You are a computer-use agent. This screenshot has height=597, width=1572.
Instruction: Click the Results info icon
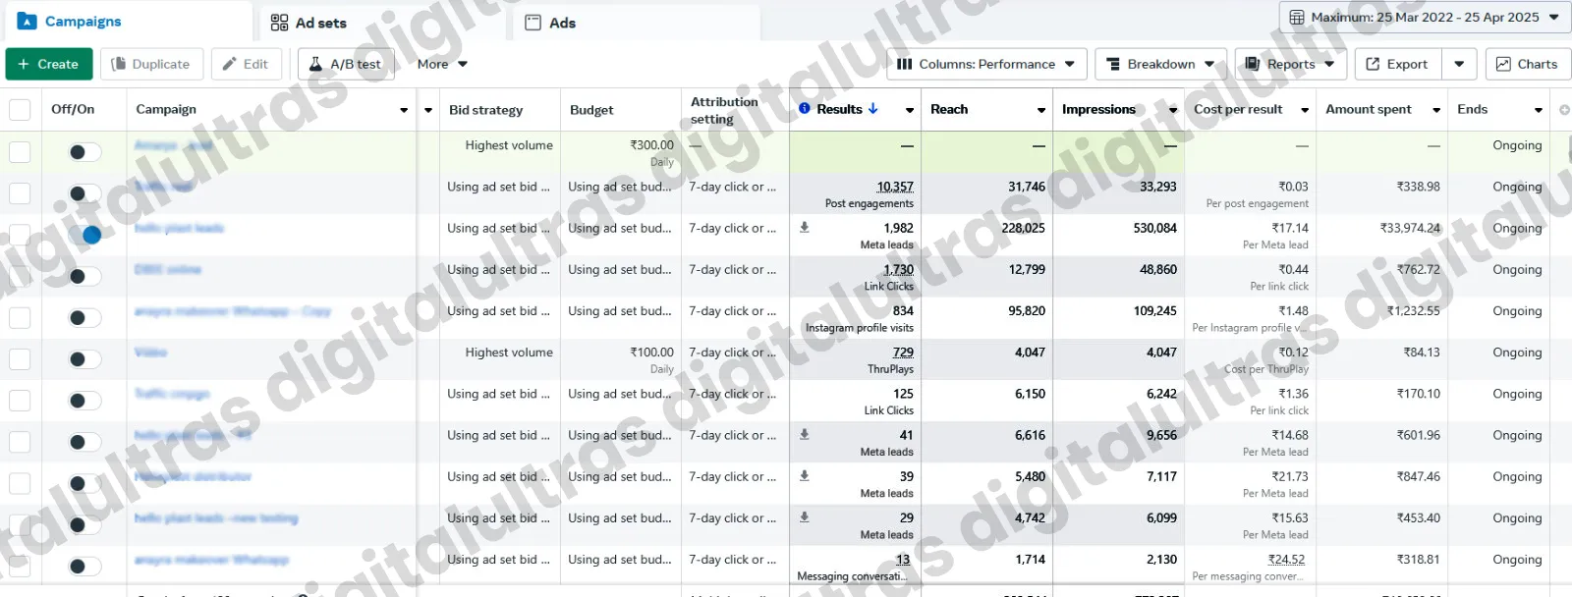coord(805,109)
